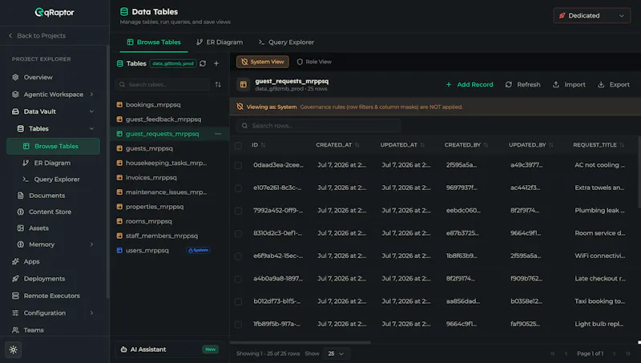Click the Add Record button
This screenshot has width=641, height=363.
click(x=470, y=85)
